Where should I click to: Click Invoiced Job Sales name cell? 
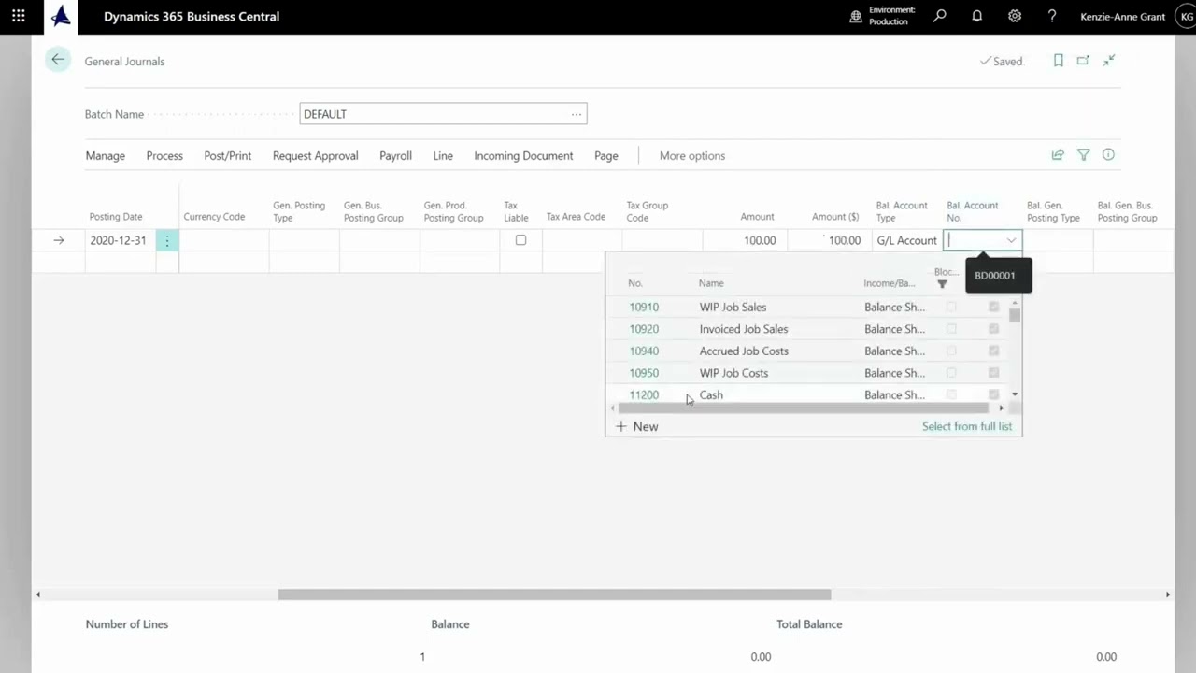coord(744,329)
